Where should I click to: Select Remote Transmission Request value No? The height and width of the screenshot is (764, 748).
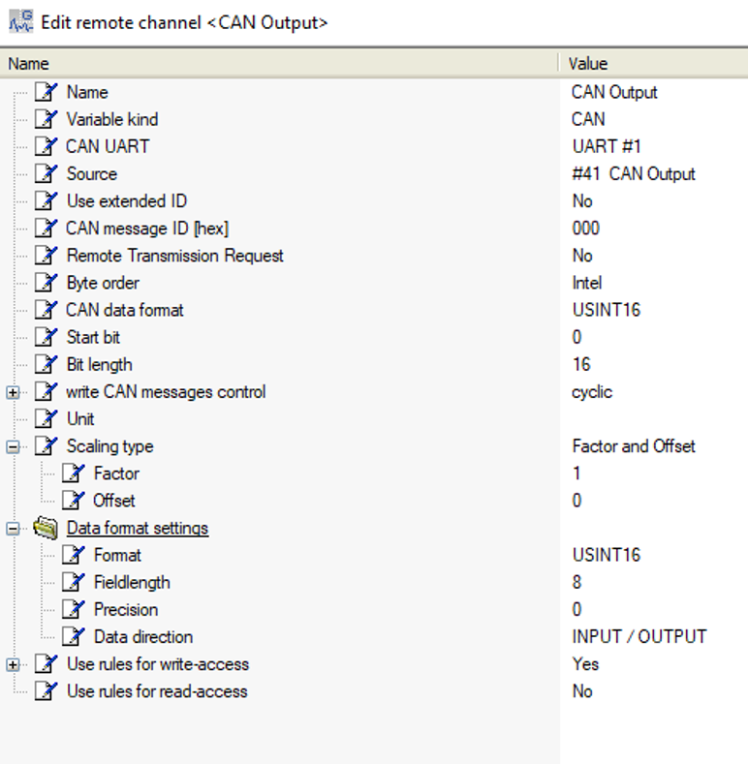coord(582,256)
